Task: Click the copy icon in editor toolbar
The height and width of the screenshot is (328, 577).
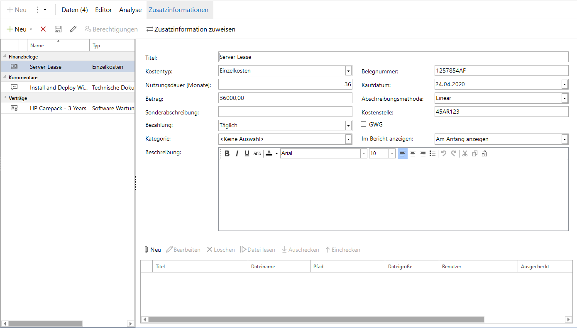Action: [x=475, y=153]
